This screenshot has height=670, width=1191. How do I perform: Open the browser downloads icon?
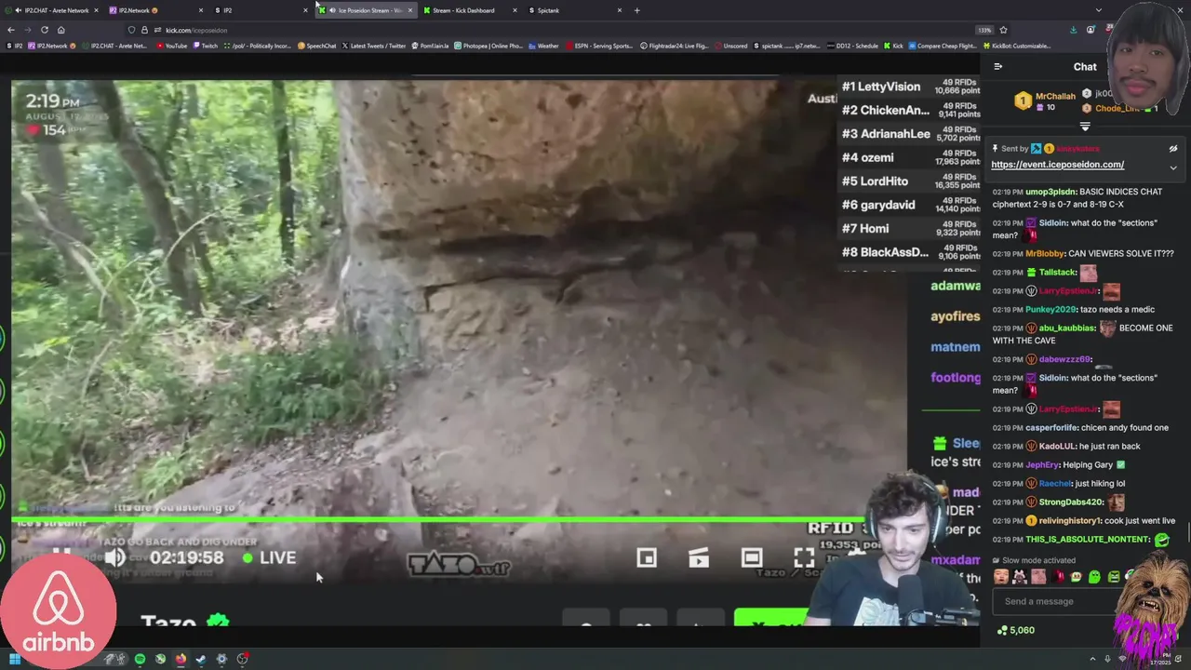[x=1073, y=30]
